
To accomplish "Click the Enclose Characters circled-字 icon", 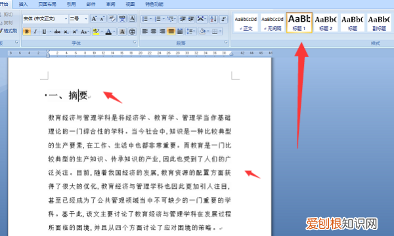I will (132, 31).
